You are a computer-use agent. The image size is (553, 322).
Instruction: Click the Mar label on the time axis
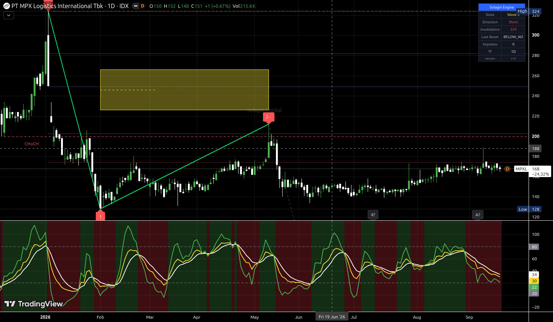[x=150, y=317]
